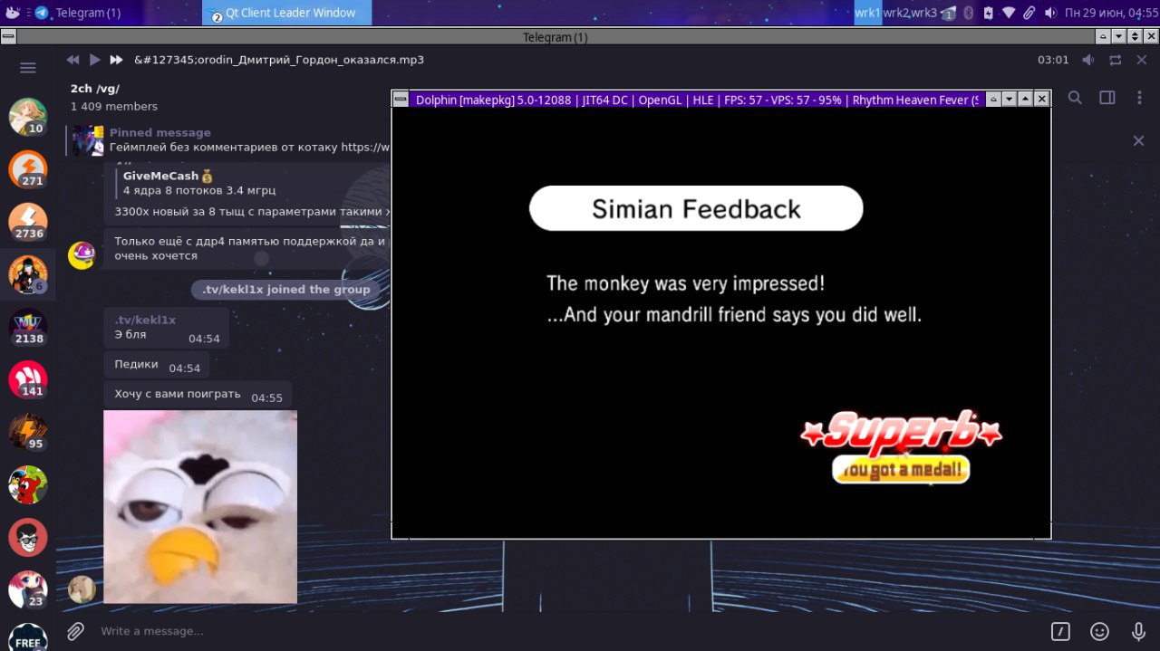This screenshot has height=651, width=1160.
Task: Open .tv/kekl1x sender name profile
Action: click(x=145, y=320)
